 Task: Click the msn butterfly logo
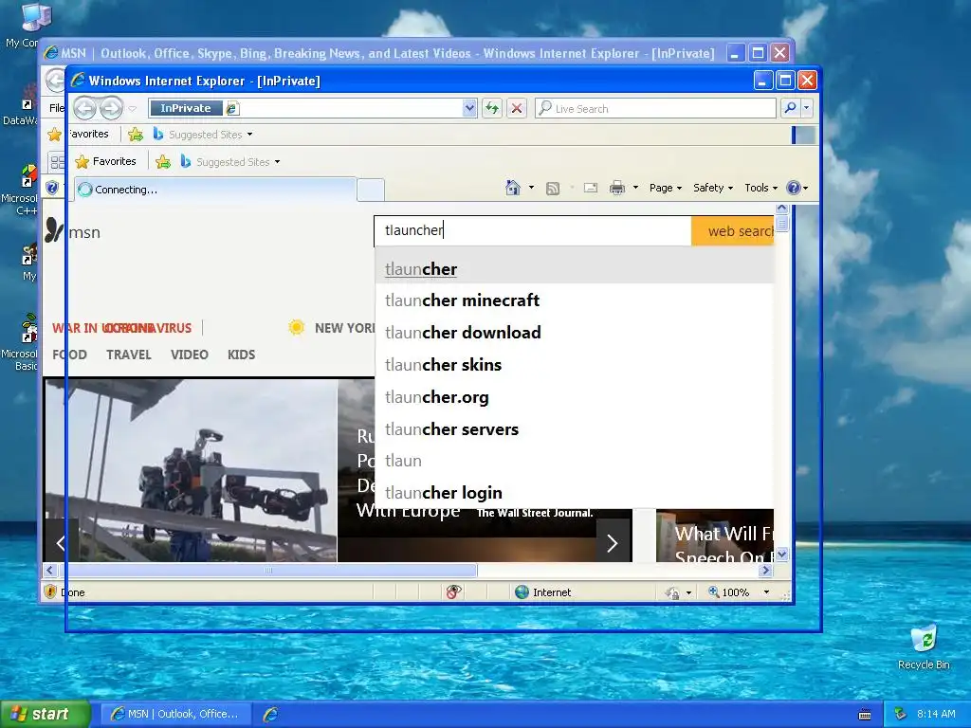(54, 231)
